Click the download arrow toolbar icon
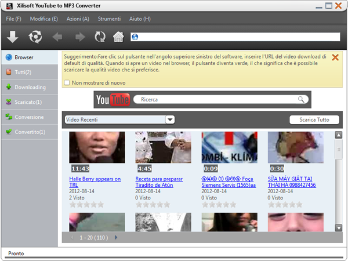Screen dimensions: 348x261 13,37
